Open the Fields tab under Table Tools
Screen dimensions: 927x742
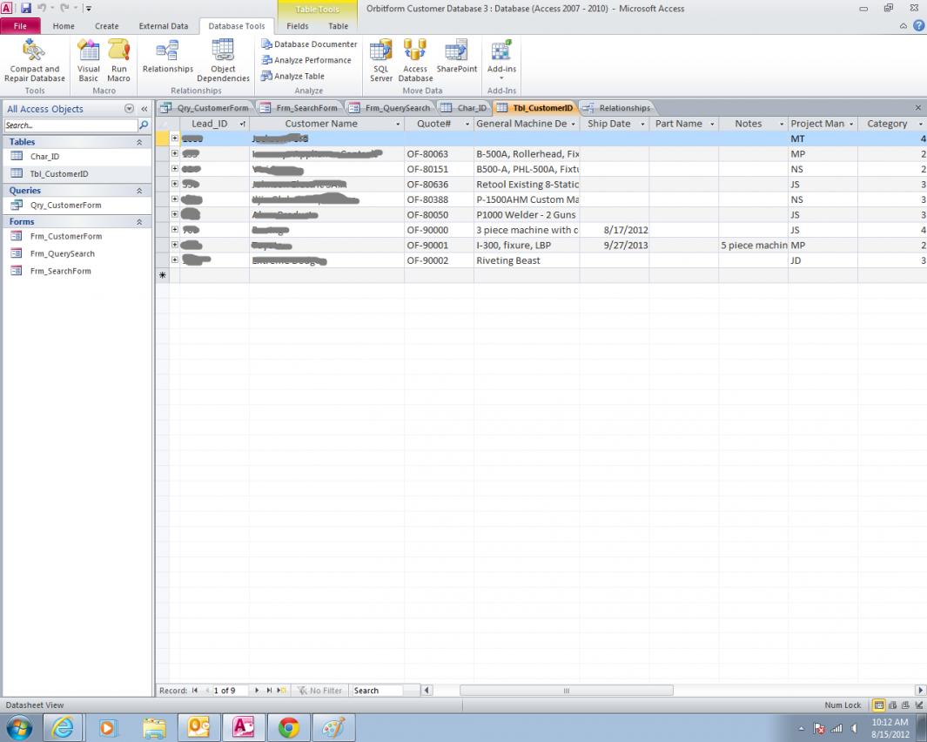tap(298, 26)
